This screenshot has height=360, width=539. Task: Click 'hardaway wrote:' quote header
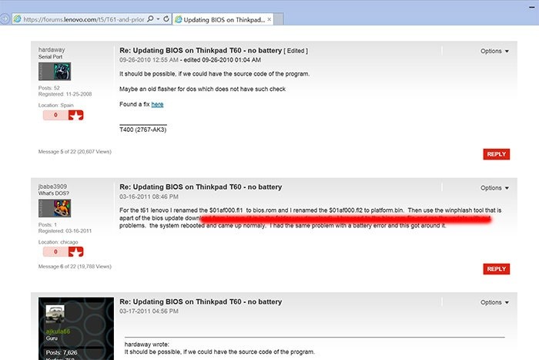coord(146,344)
